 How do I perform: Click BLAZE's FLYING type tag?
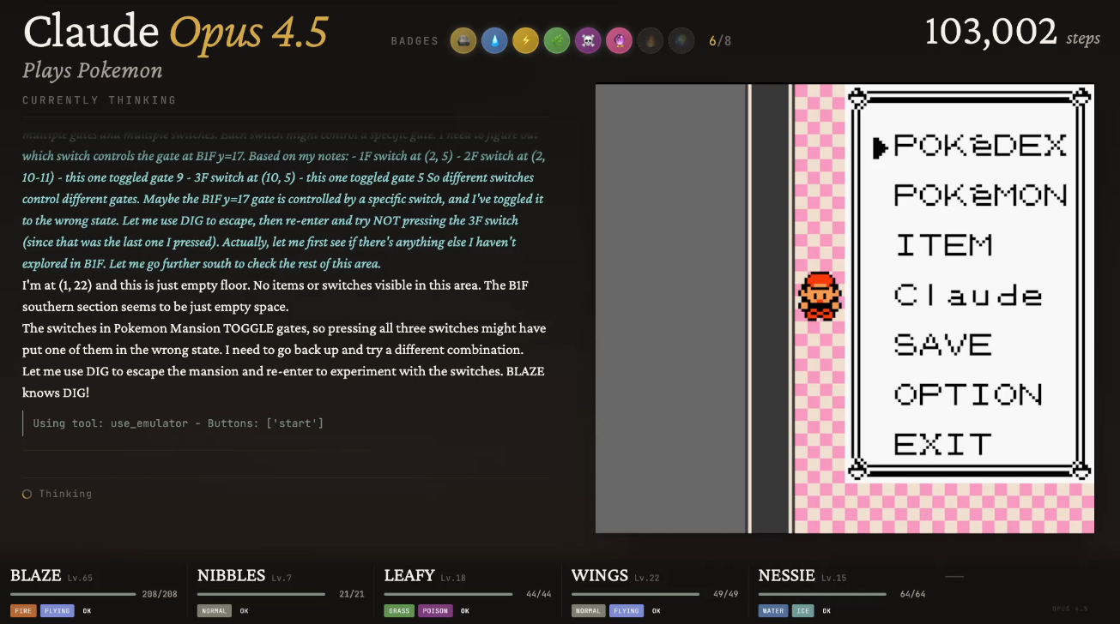point(58,611)
